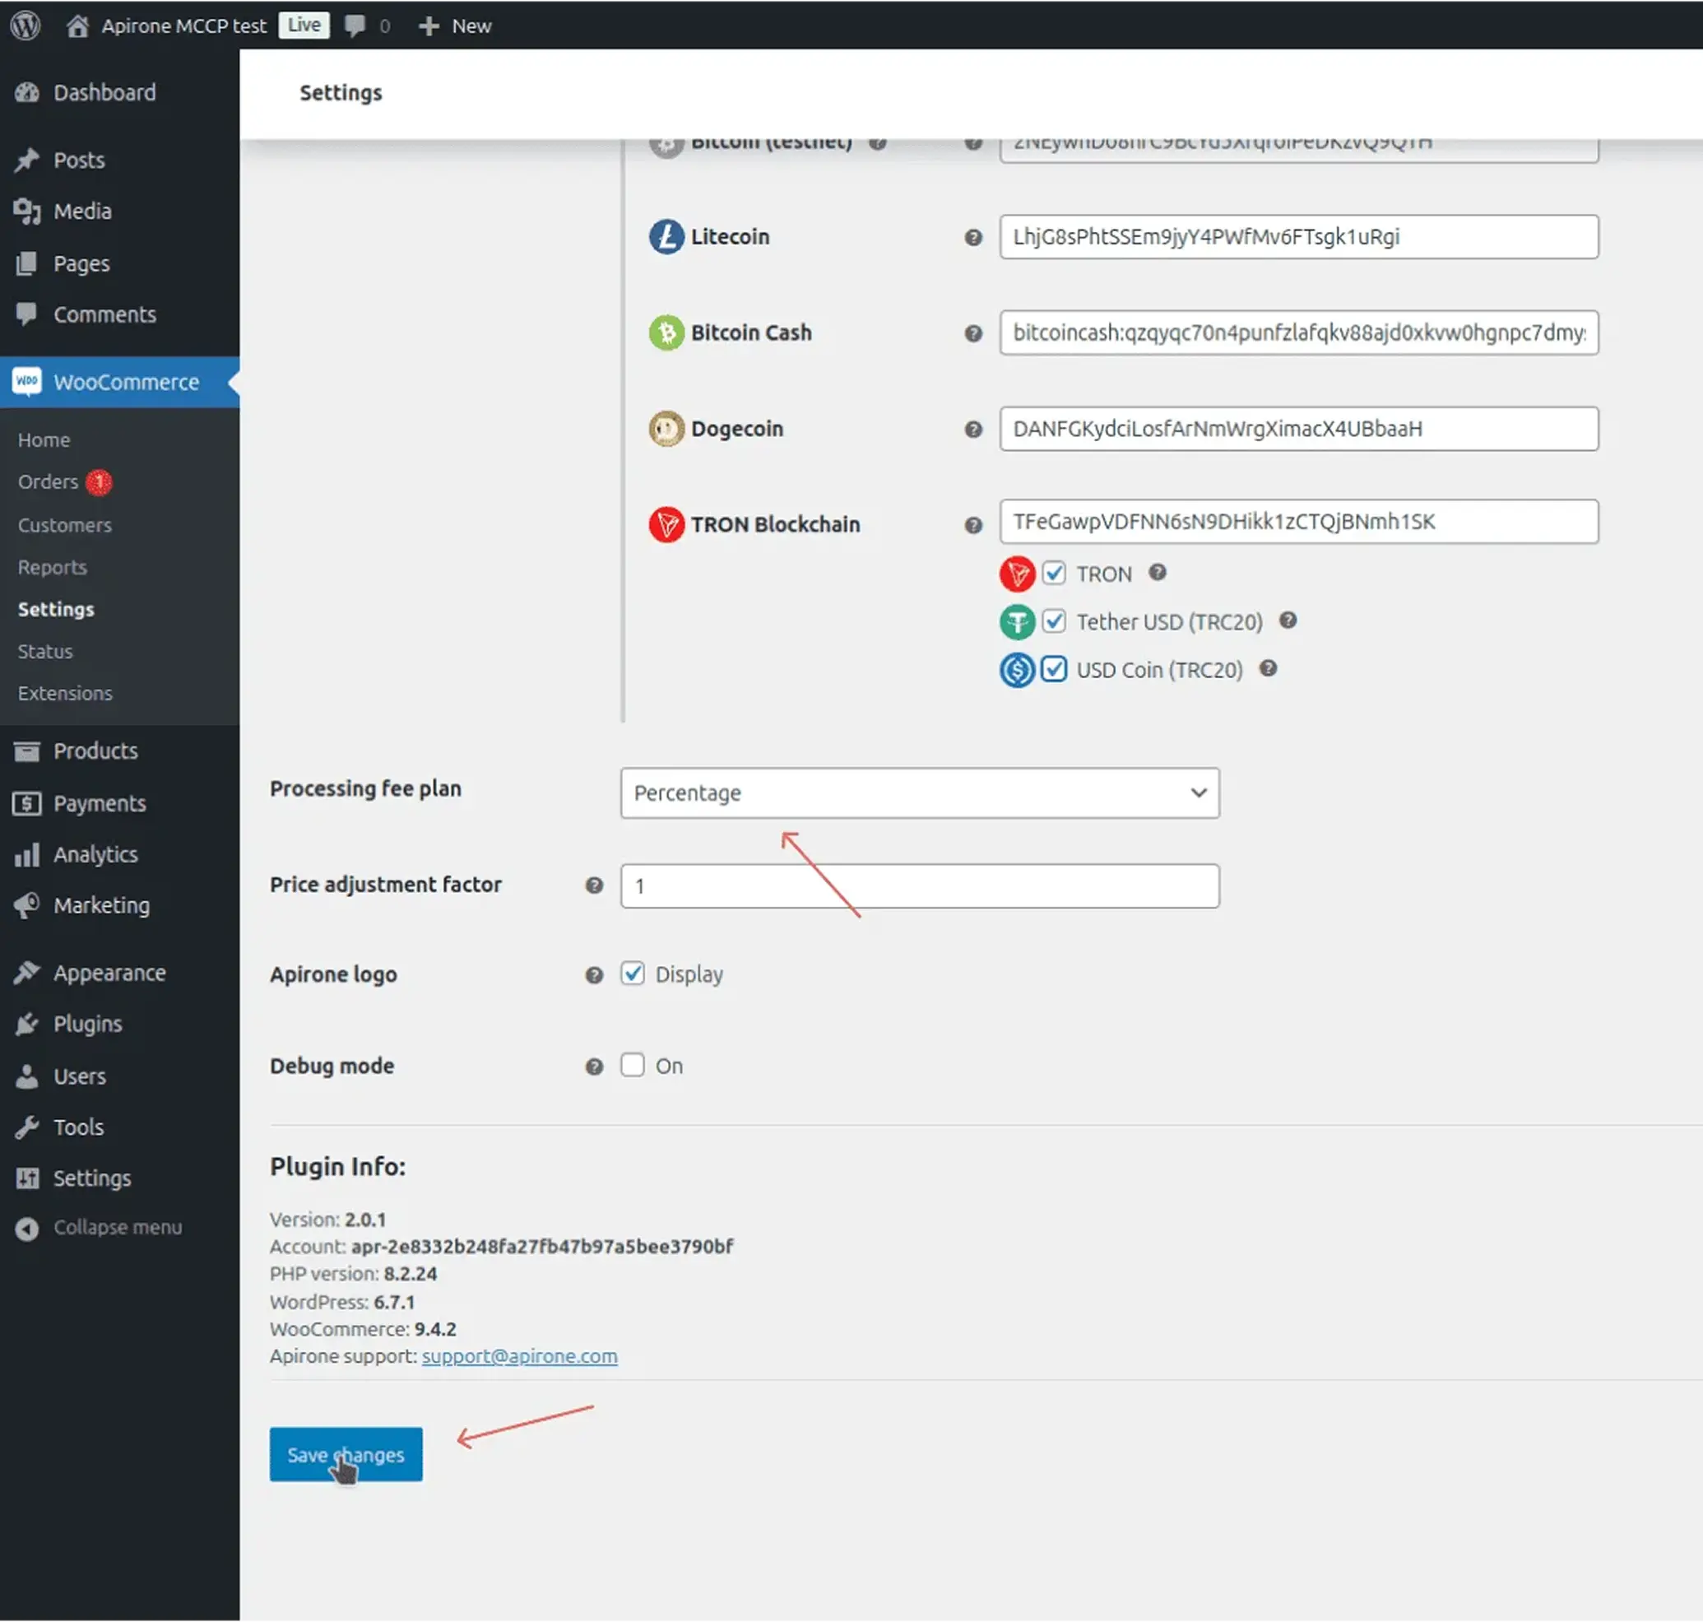
Task: Open WooCommerce Extensions submenu item
Action: (x=65, y=694)
